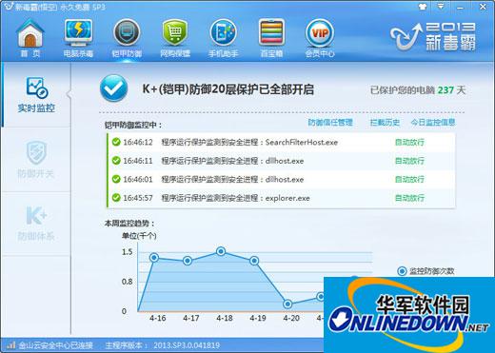Click the 4-17 chart data point

pyautogui.click(x=188, y=261)
